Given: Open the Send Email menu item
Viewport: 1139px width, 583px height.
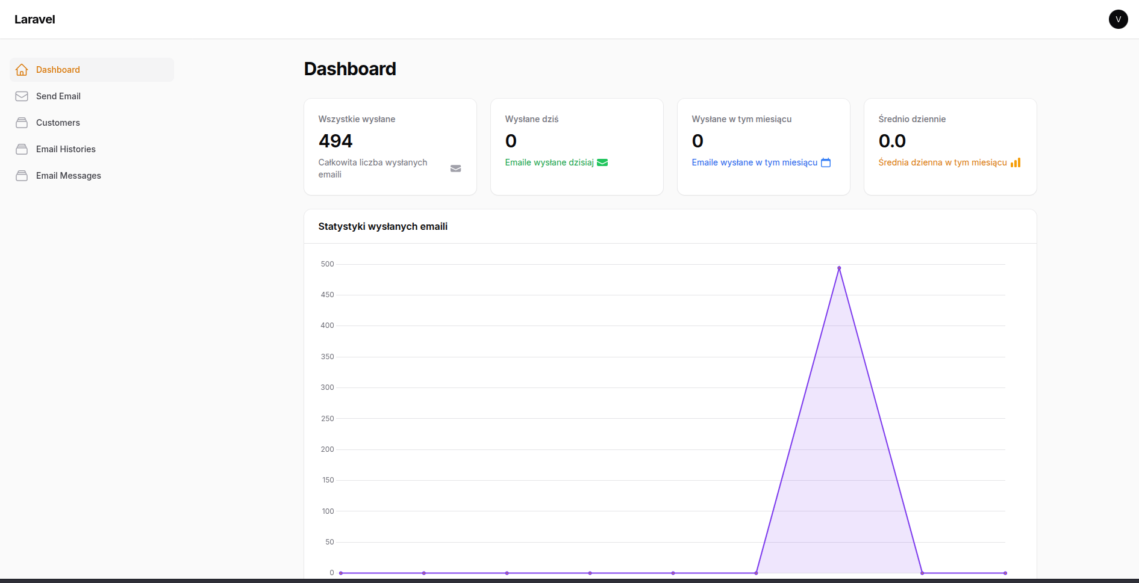Looking at the screenshot, I should point(58,96).
